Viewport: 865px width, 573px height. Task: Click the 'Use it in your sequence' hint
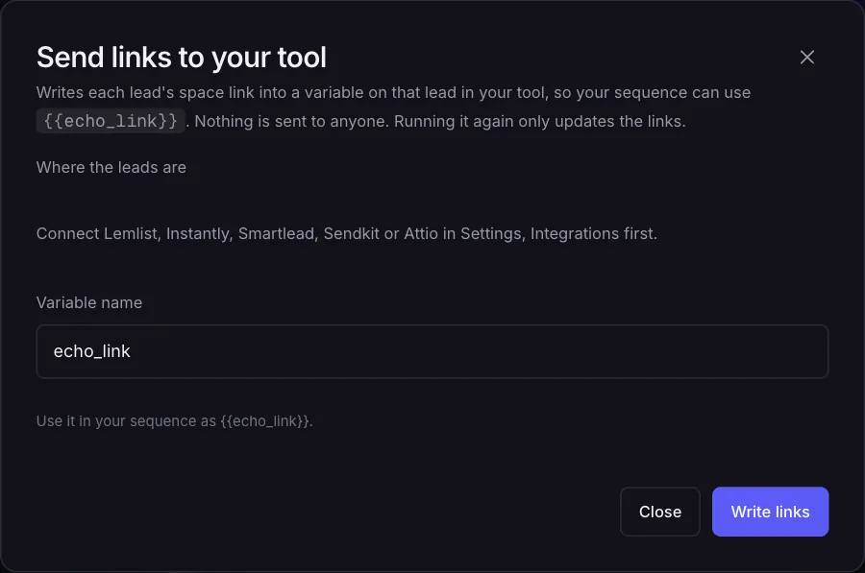[x=174, y=421]
